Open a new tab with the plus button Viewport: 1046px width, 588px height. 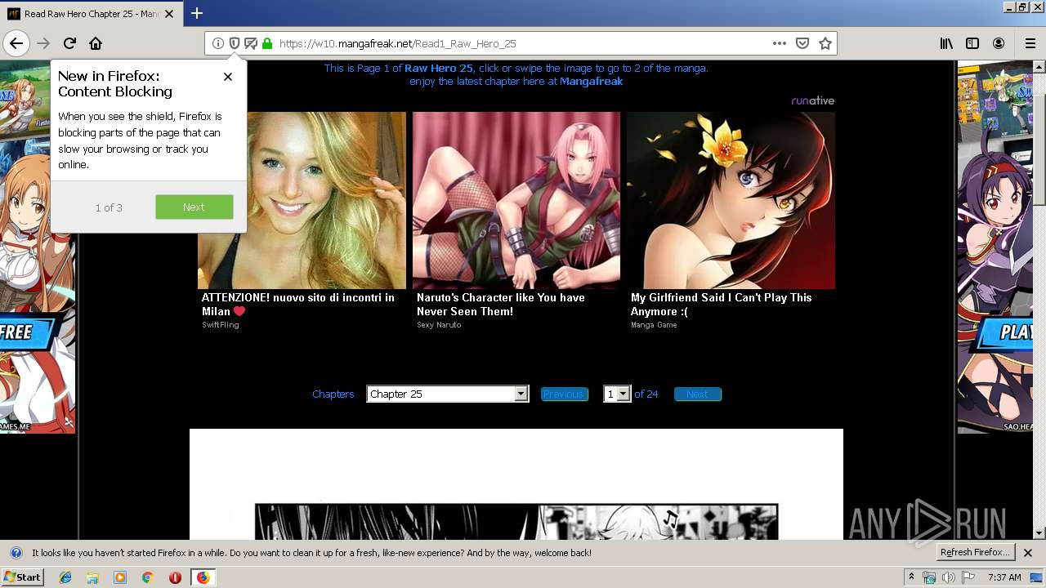tap(197, 13)
